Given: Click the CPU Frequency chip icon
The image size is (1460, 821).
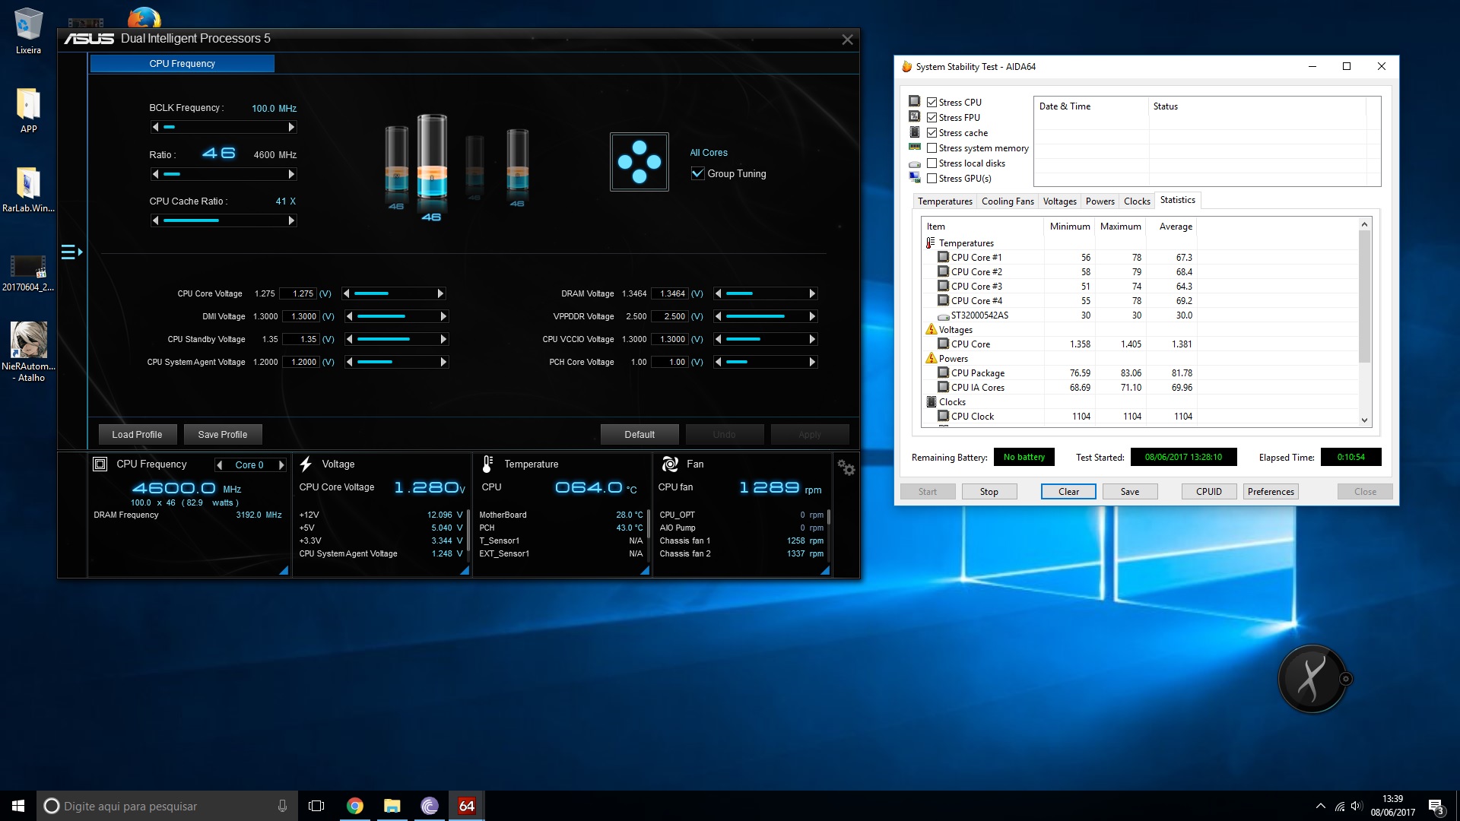Looking at the screenshot, I should (100, 464).
